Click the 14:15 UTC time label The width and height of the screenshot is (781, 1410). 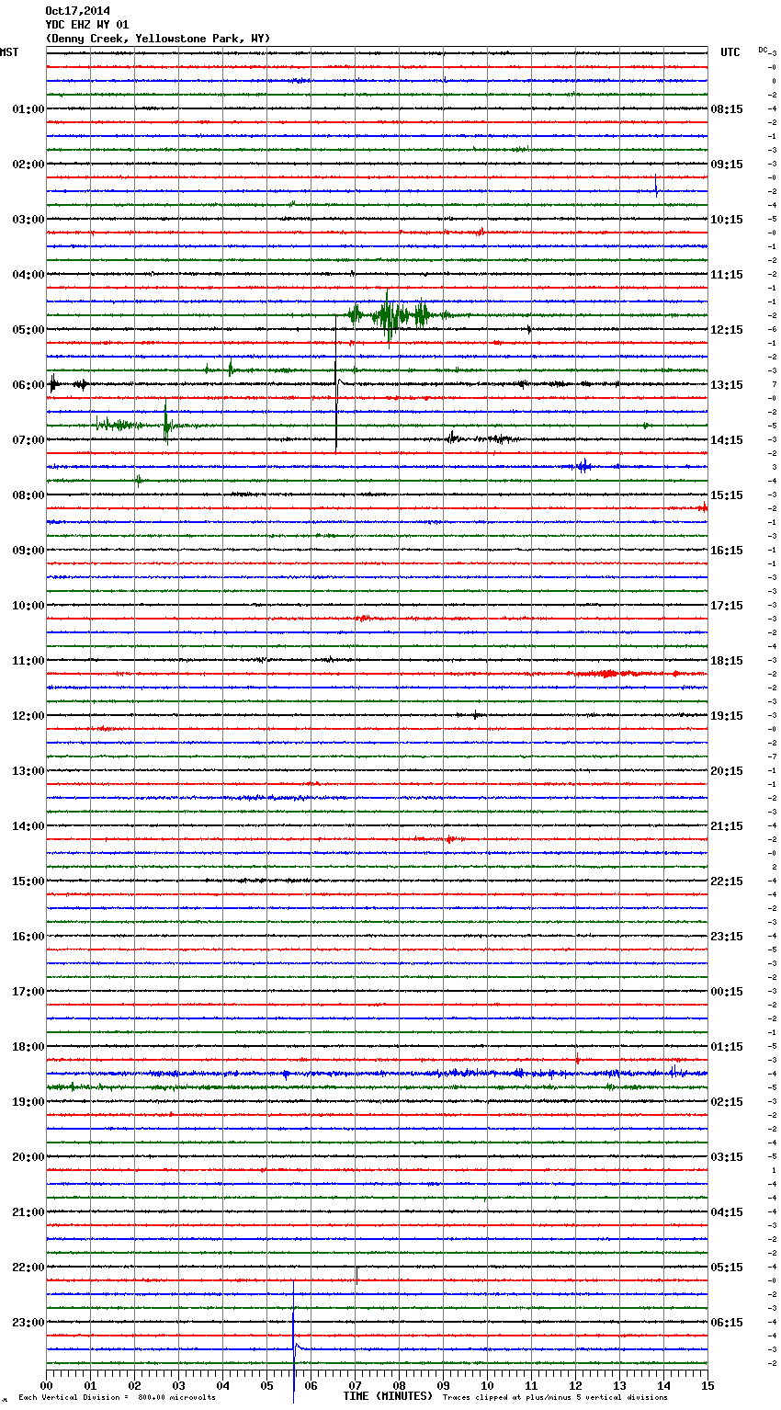coord(727,440)
